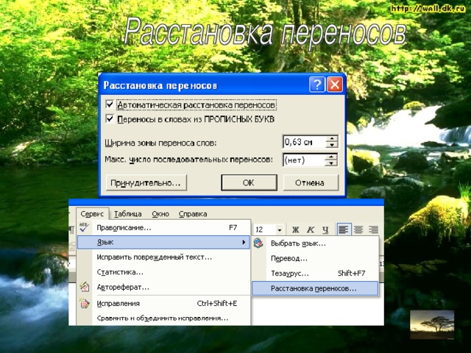Click the Принудительно... button
Viewport: 471px width, 353px height.
point(146,183)
